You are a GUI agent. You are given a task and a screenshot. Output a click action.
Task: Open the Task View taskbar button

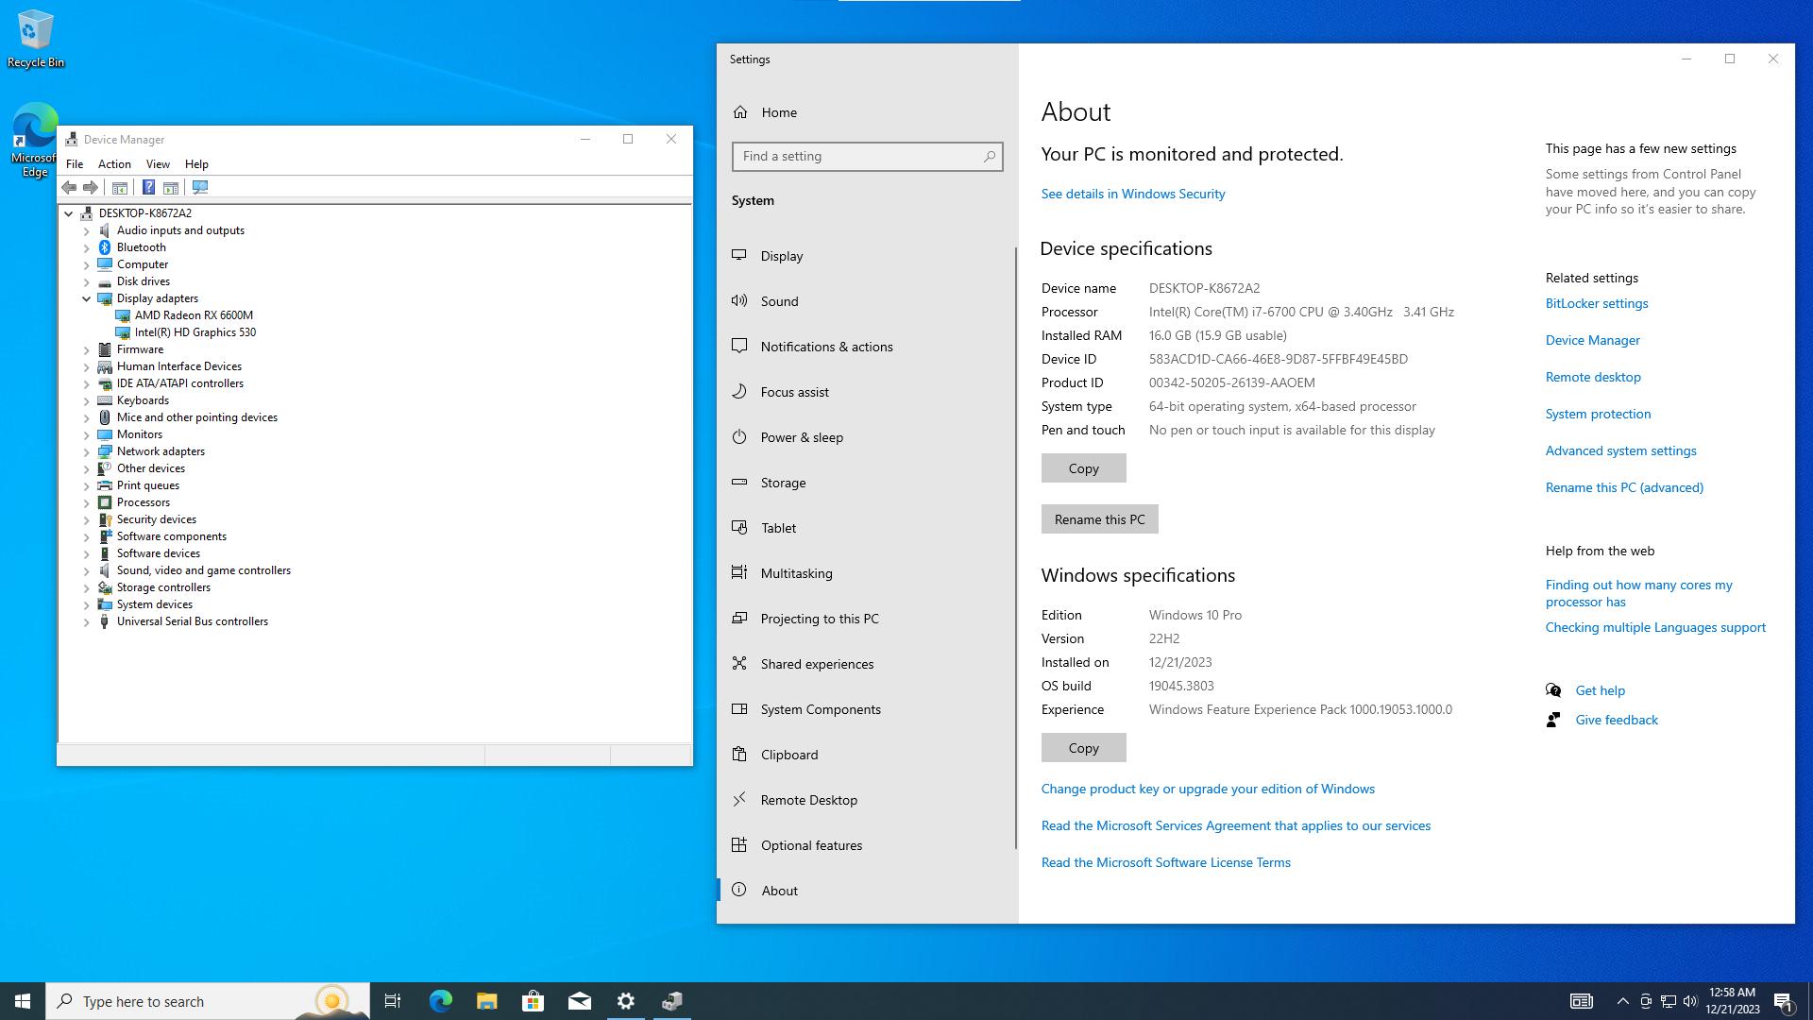[x=393, y=1001]
